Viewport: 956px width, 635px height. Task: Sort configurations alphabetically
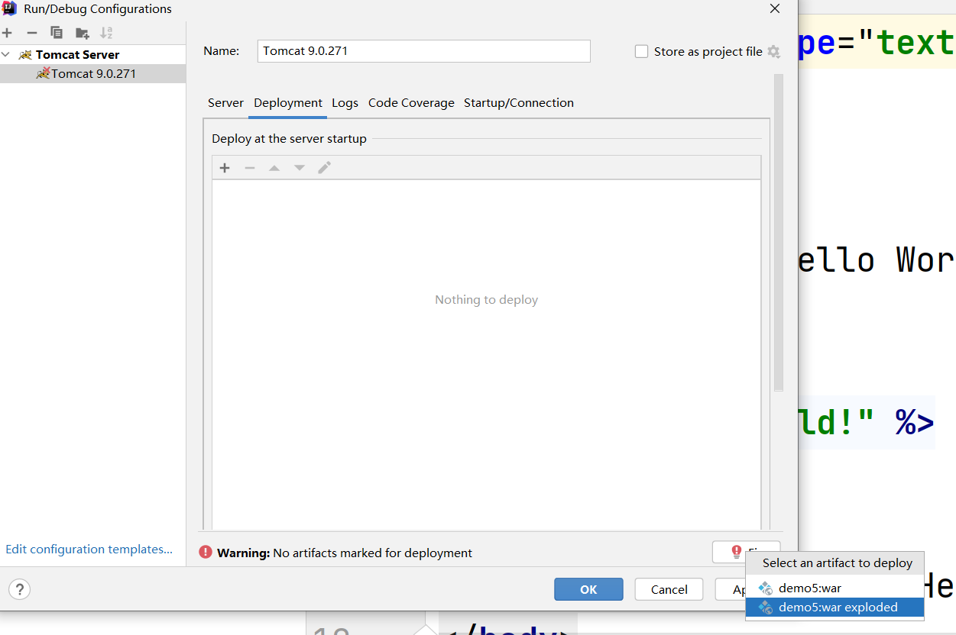[x=106, y=33]
